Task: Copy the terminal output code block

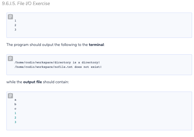Action: [10, 58]
